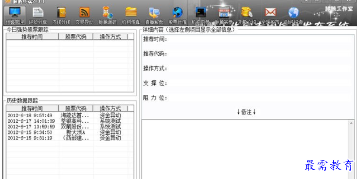
Task: Open 机构传真 folder icon
Action: click(131, 12)
